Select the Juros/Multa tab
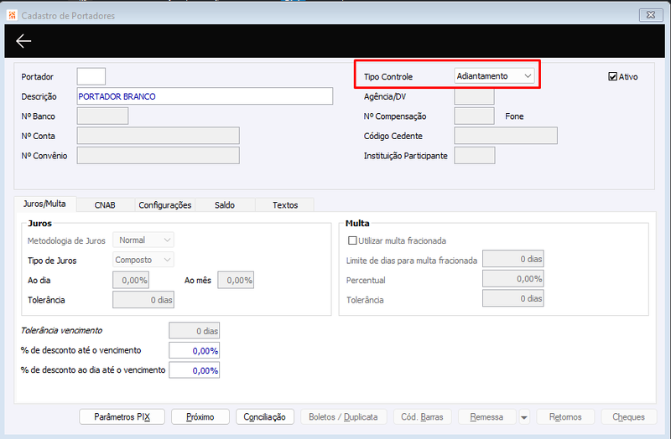 45,204
